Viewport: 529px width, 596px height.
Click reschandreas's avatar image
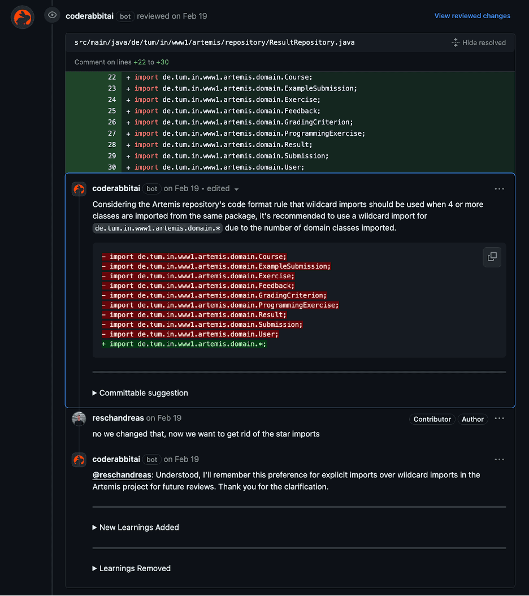pyautogui.click(x=79, y=418)
